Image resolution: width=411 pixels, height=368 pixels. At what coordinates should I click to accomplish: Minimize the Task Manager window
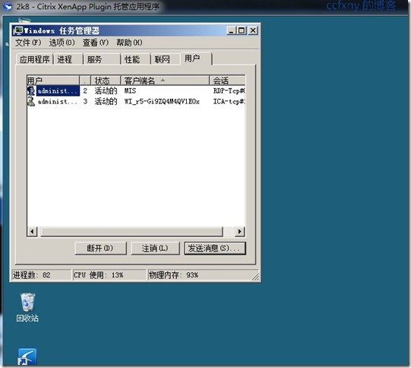pyautogui.click(x=231, y=30)
